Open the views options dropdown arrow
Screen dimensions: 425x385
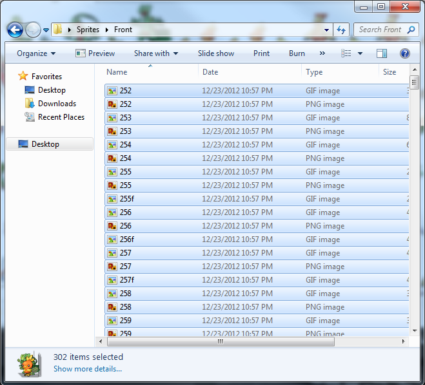coord(360,53)
